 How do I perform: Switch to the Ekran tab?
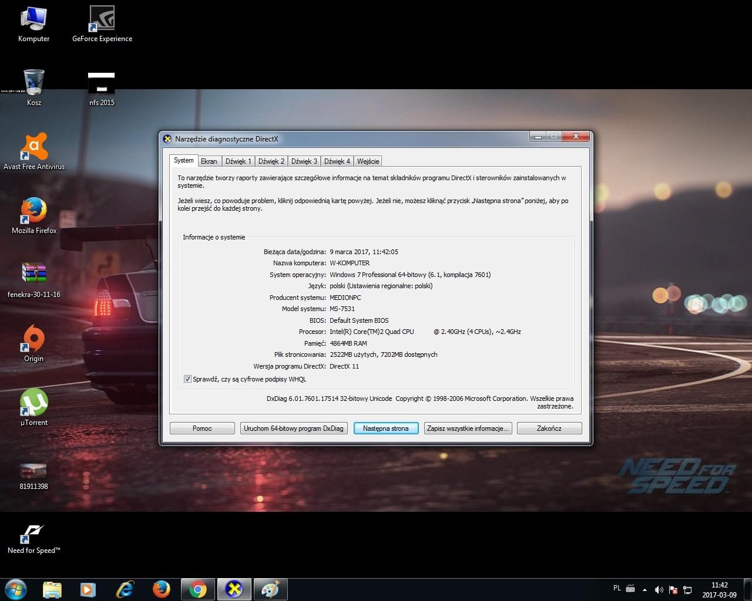[209, 161]
